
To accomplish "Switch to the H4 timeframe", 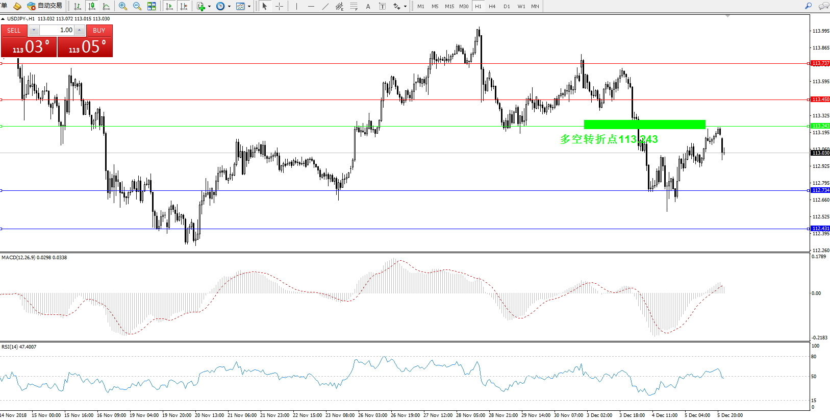I will (x=492, y=6).
